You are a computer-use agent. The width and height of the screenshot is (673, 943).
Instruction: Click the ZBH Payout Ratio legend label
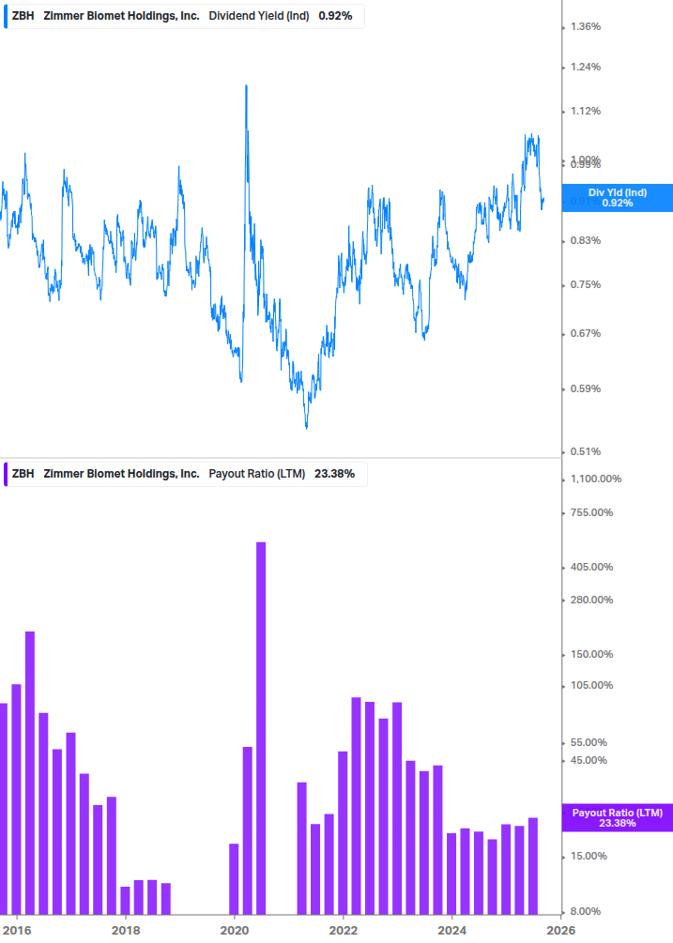coord(183,474)
